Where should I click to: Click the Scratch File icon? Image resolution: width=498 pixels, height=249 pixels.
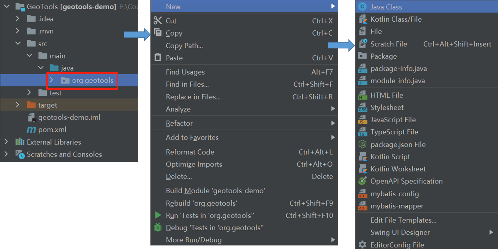363,44
